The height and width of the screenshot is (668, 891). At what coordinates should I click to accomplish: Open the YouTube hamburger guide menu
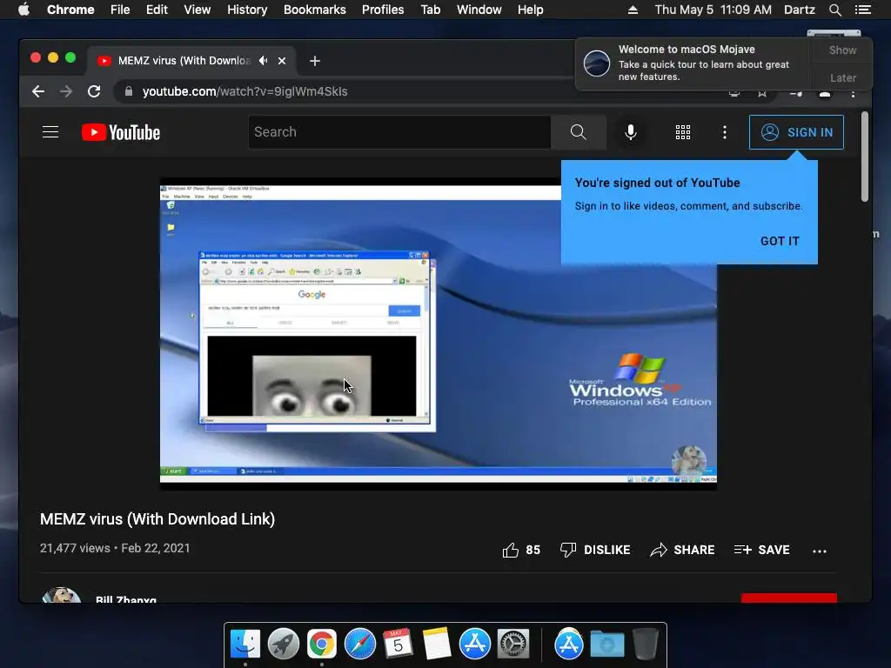pyautogui.click(x=50, y=132)
